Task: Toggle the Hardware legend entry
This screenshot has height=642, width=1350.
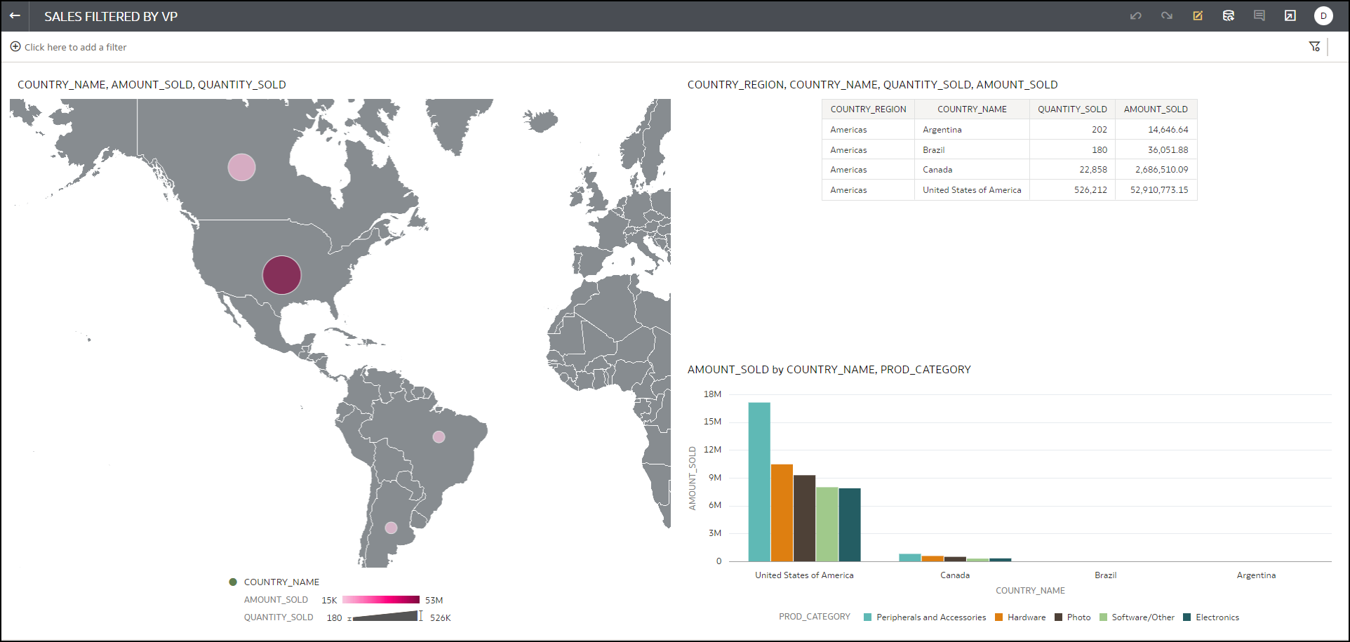Action: [1026, 617]
